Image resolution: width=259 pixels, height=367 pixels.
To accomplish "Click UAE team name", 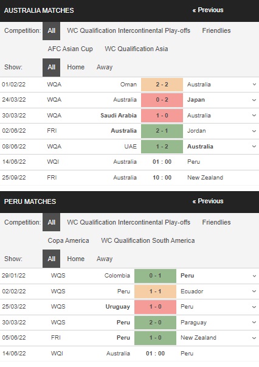I will [131, 147].
